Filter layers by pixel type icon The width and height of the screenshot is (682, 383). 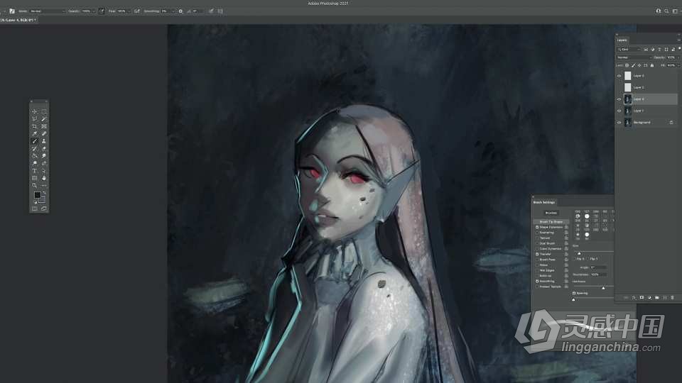click(646, 50)
